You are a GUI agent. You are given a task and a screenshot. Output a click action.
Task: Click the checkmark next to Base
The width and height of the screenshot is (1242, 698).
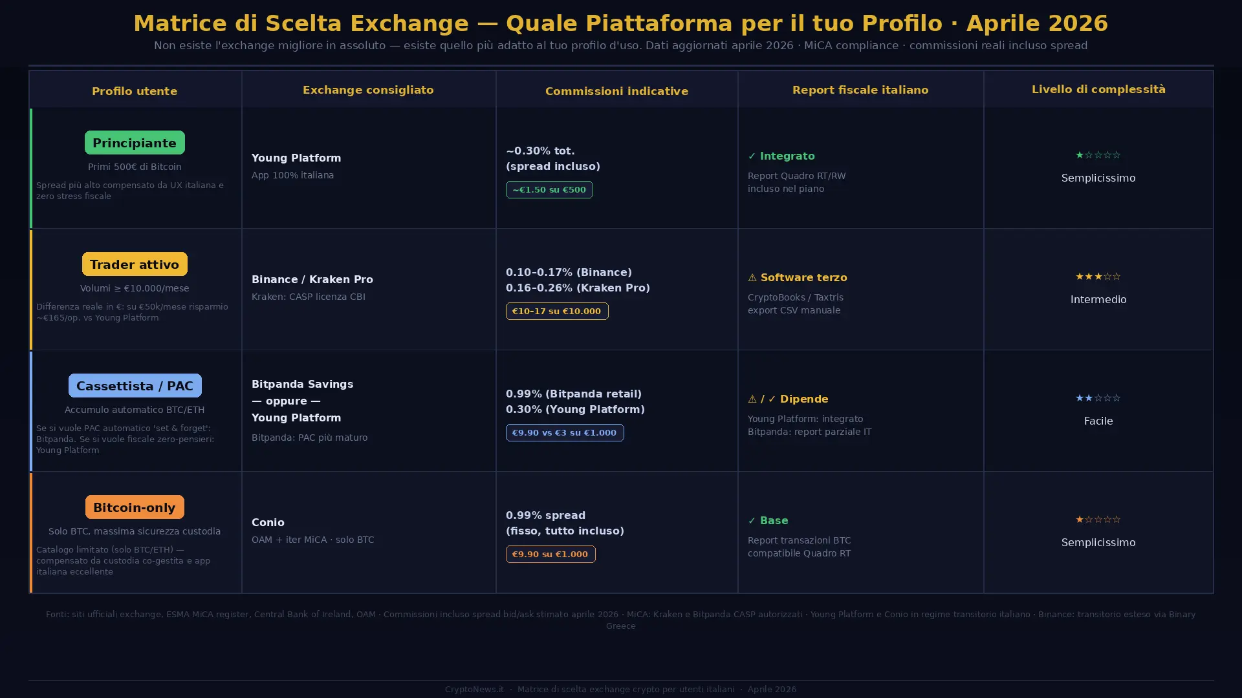click(x=752, y=520)
